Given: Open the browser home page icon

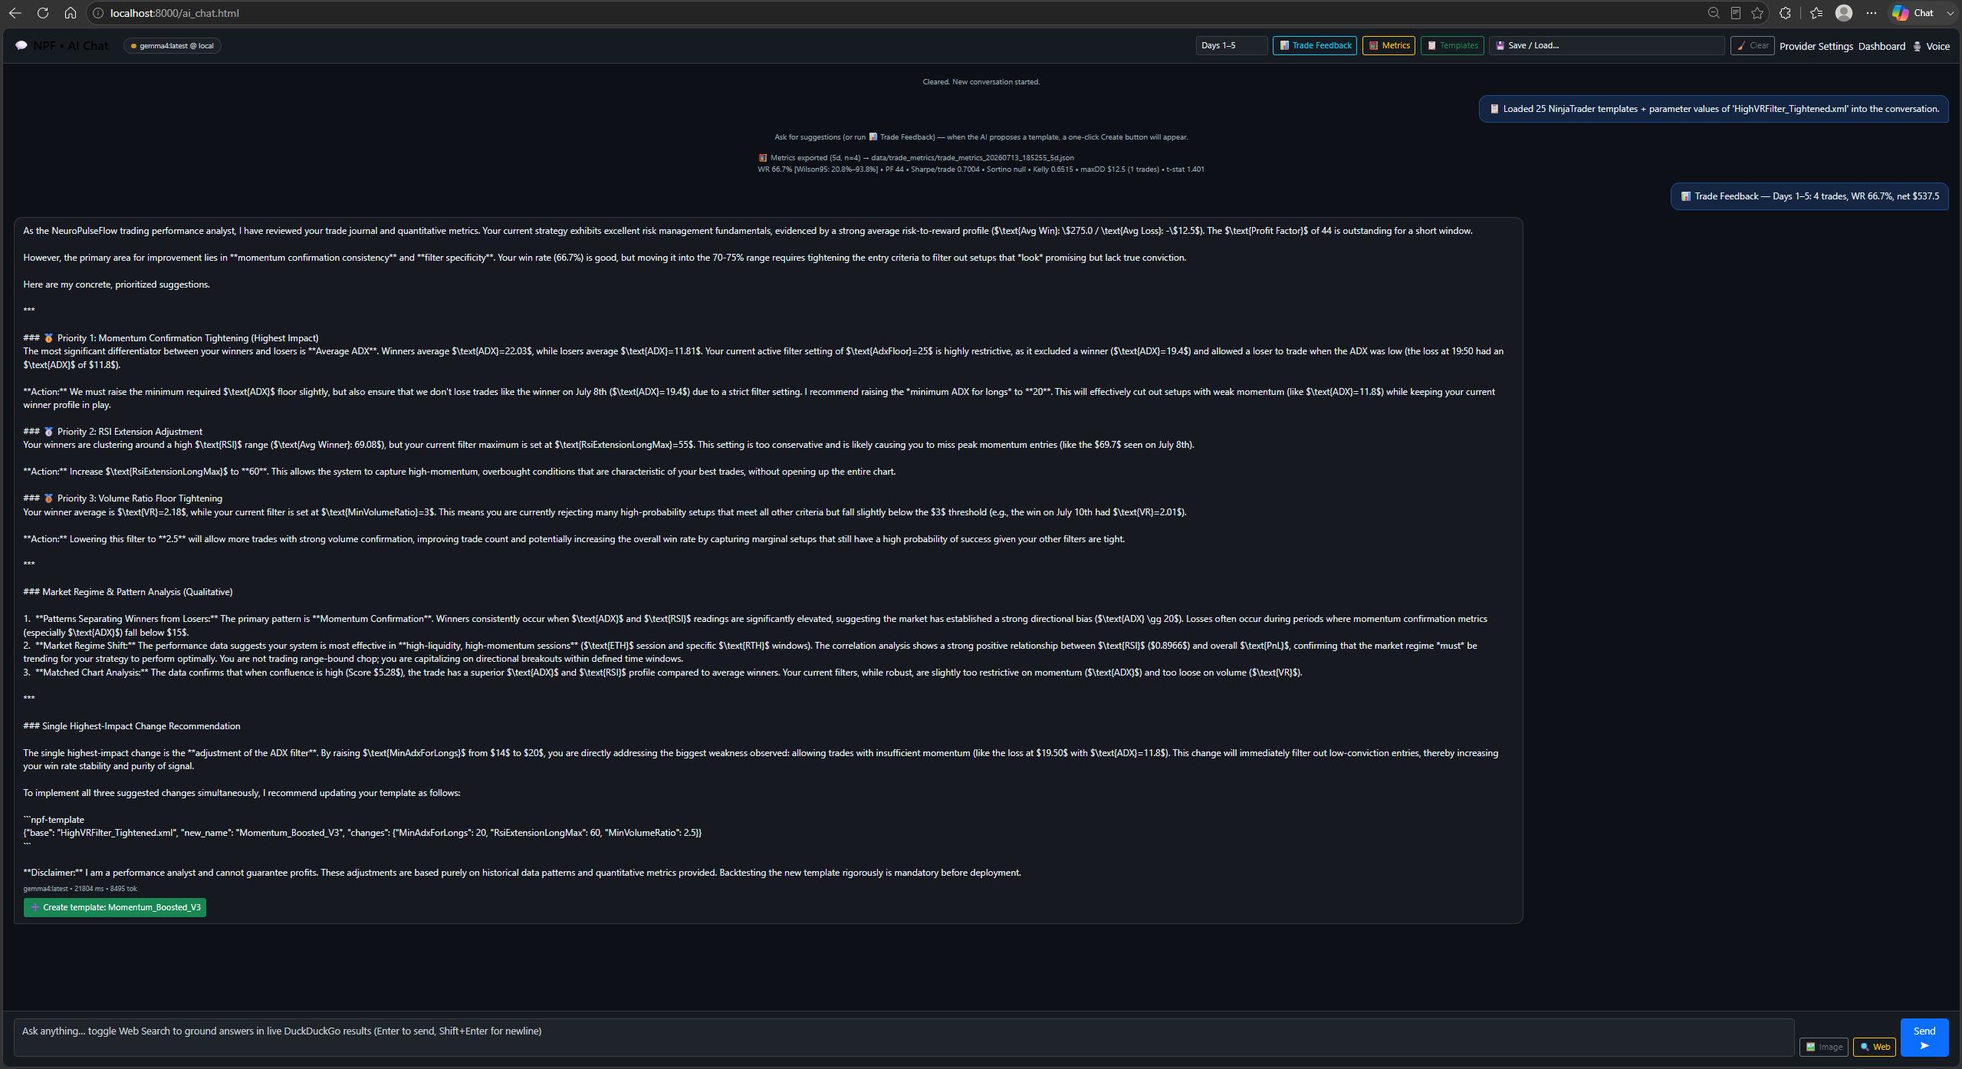Looking at the screenshot, I should (x=70, y=13).
